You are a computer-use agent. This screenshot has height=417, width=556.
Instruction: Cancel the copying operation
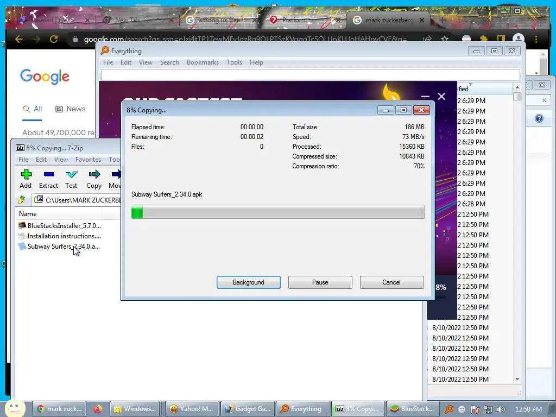(392, 282)
